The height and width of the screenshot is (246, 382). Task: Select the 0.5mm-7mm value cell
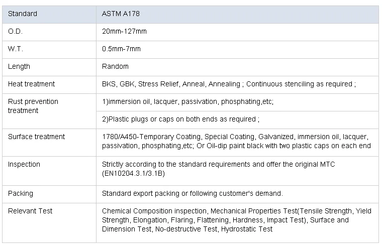(x=121, y=49)
